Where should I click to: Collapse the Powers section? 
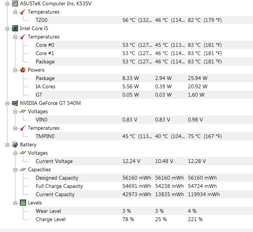pos(15,70)
